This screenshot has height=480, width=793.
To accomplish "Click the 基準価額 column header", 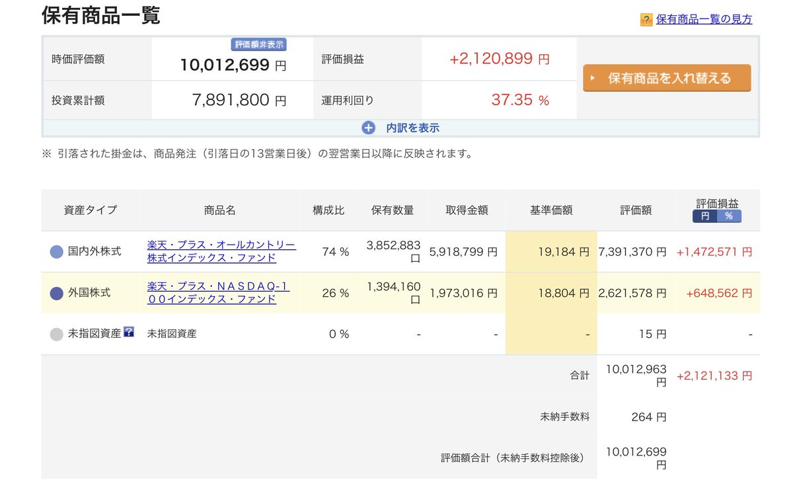I will (x=551, y=210).
